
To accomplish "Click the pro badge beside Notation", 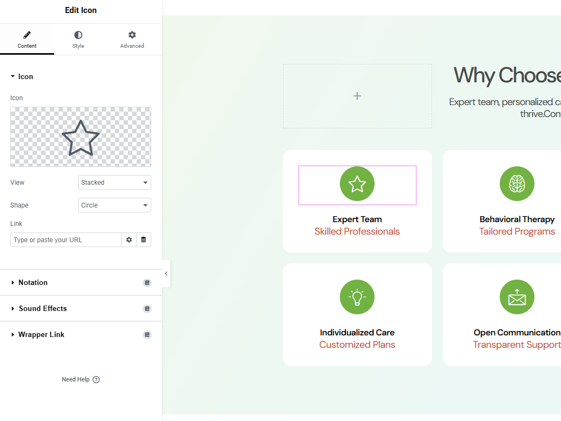I will pos(147,283).
